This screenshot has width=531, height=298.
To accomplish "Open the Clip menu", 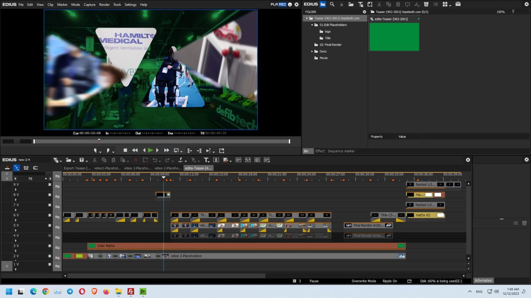I will [x=50, y=4].
